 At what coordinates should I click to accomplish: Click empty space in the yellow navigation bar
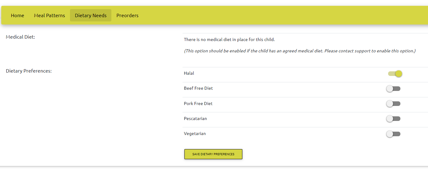point(276,15)
